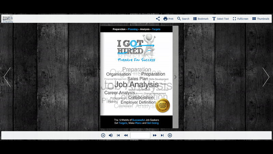Go to the next page button
Screen dimensions: 273x154
point(155,135)
